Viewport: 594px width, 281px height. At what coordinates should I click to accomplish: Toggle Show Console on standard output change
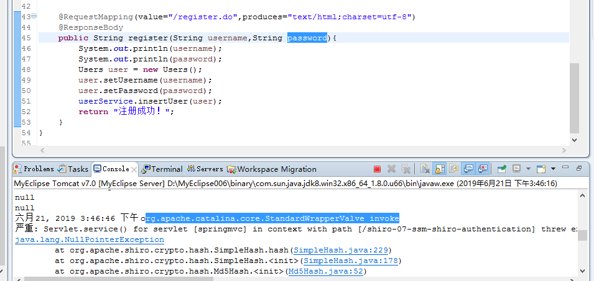point(468,169)
